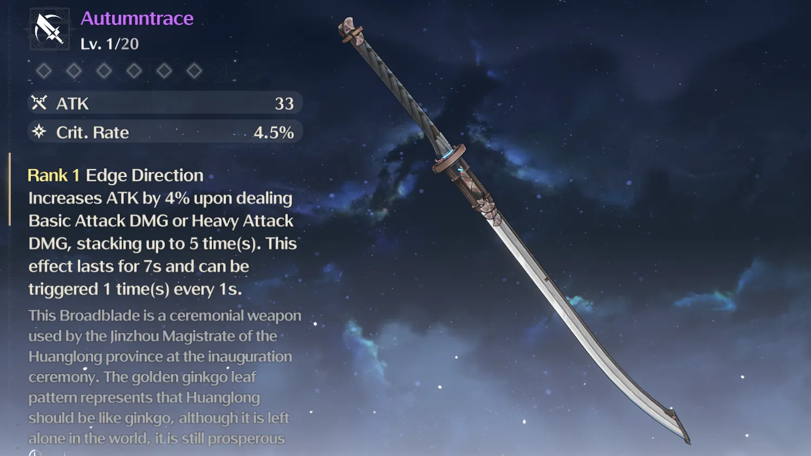Open the Crit. Rate stat row
The width and height of the screenshot is (811, 456).
coord(165,132)
